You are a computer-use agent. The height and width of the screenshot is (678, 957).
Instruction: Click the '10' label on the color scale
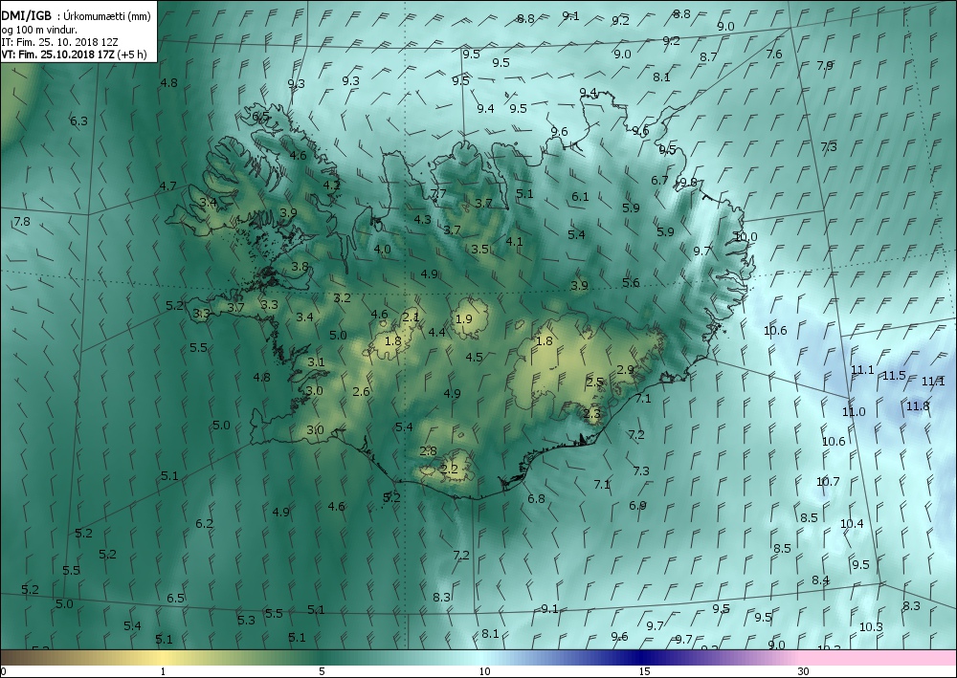pyautogui.click(x=484, y=672)
